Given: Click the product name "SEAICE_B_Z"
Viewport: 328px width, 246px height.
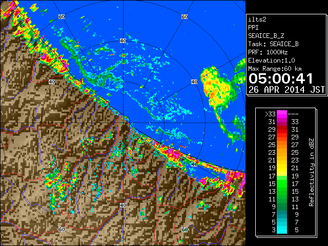Looking at the screenshot, I should (x=266, y=36).
